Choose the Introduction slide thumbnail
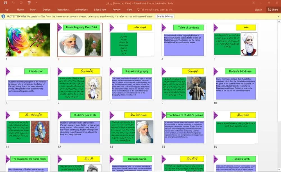 click(x=28, y=84)
